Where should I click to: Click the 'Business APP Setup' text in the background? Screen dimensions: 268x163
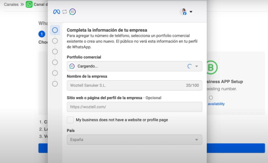pos(225,81)
